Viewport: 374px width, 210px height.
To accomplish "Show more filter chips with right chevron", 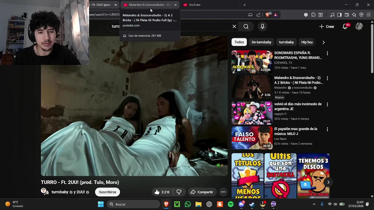I will click(x=323, y=42).
